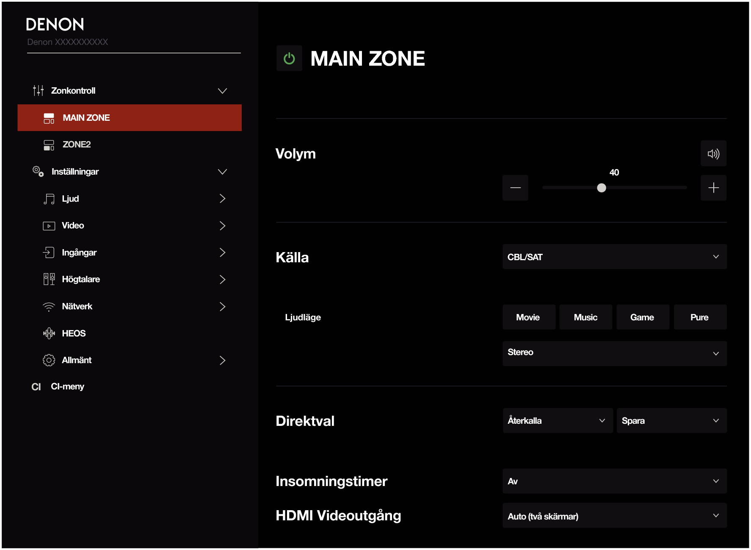Image resolution: width=751 pixels, height=550 pixels.
Task: Select the Game sound mode
Action: click(643, 317)
